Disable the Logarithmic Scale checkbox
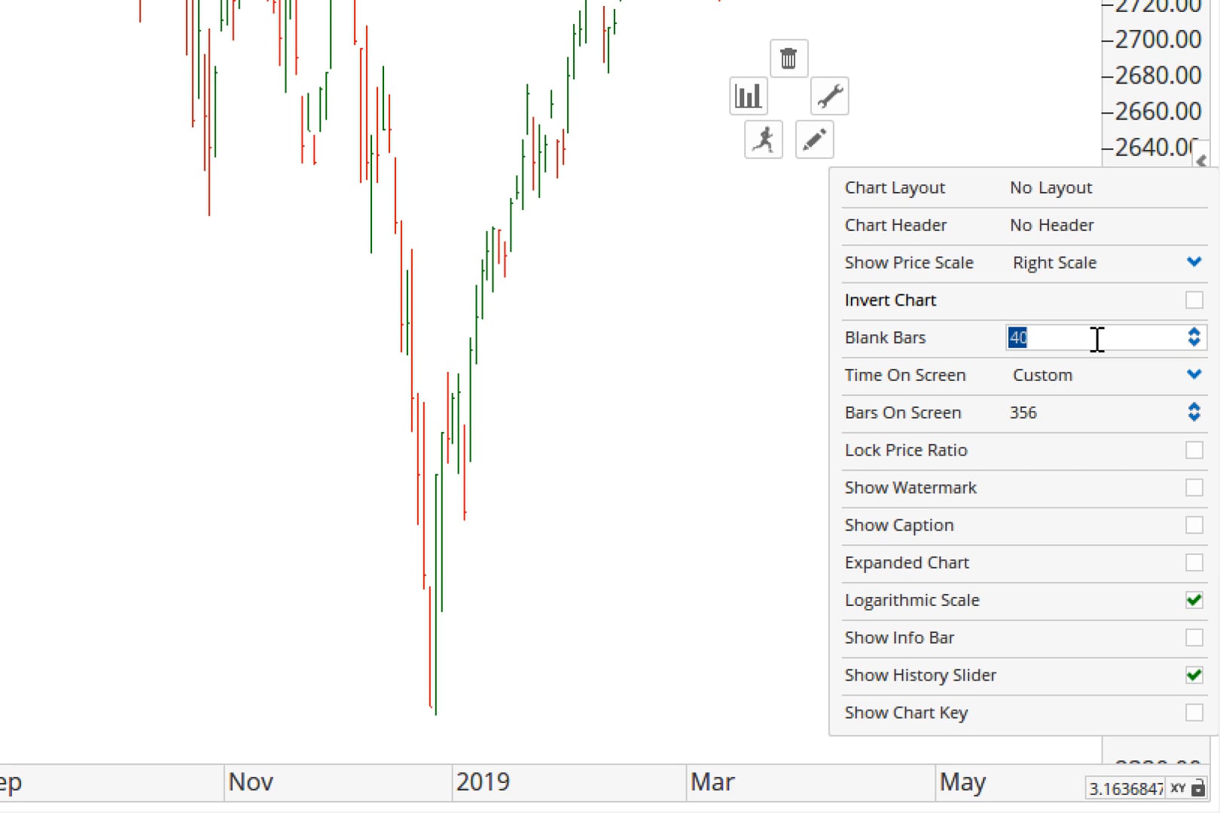Image resolution: width=1220 pixels, height=813 pixels. coord(1194,600)
